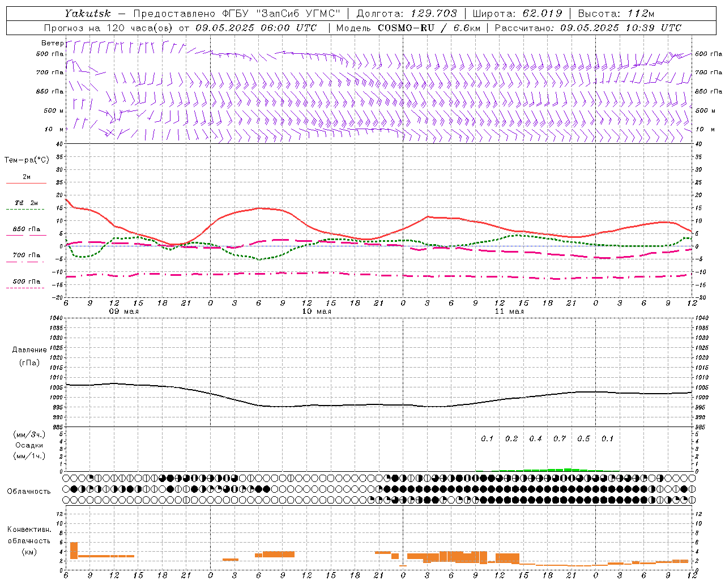725x580 pixels.
Task: Click the 'Высота: 112м' elevation text
Action: tap(617, 14)
